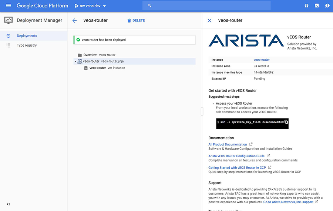333x211 pixels.
Task: Open Go to Arista Networks, Inc. support
Action: pos(288,202)
